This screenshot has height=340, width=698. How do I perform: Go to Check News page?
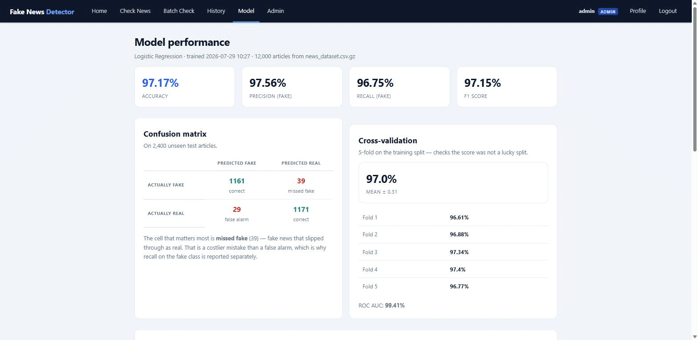pos(135,11)
